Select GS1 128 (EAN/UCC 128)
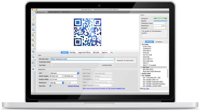The height and width of the screenshot is (110, 200). point(152,77)
